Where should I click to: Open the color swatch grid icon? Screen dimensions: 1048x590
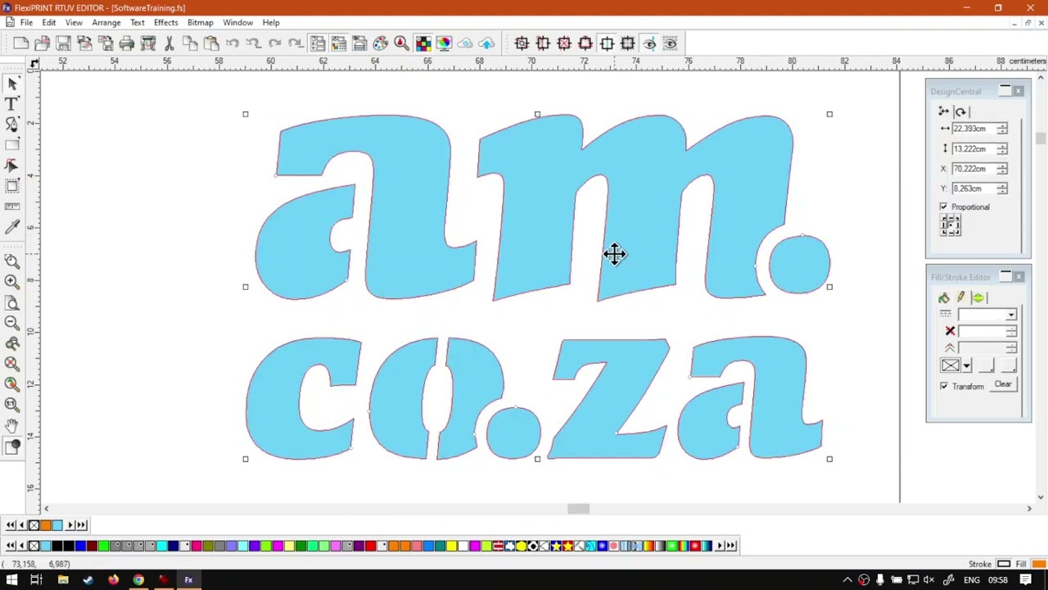click(x=422, y=43)
